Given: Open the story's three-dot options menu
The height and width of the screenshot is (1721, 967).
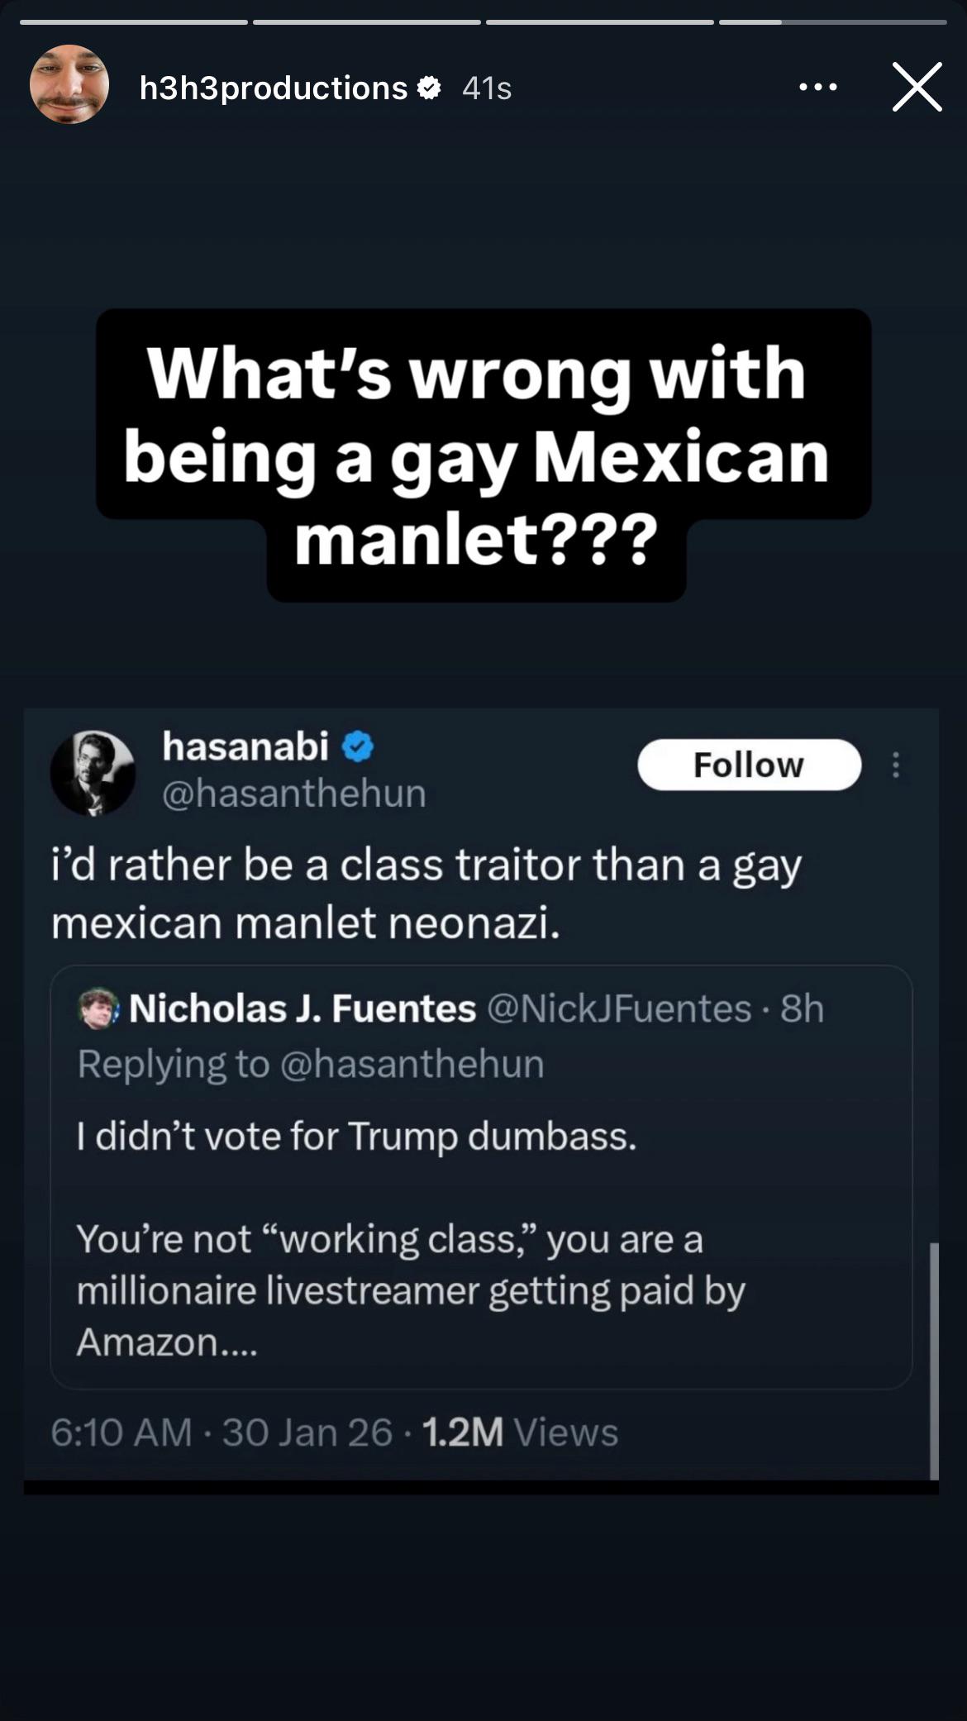Looking at the screenshot, I should 818,87.
